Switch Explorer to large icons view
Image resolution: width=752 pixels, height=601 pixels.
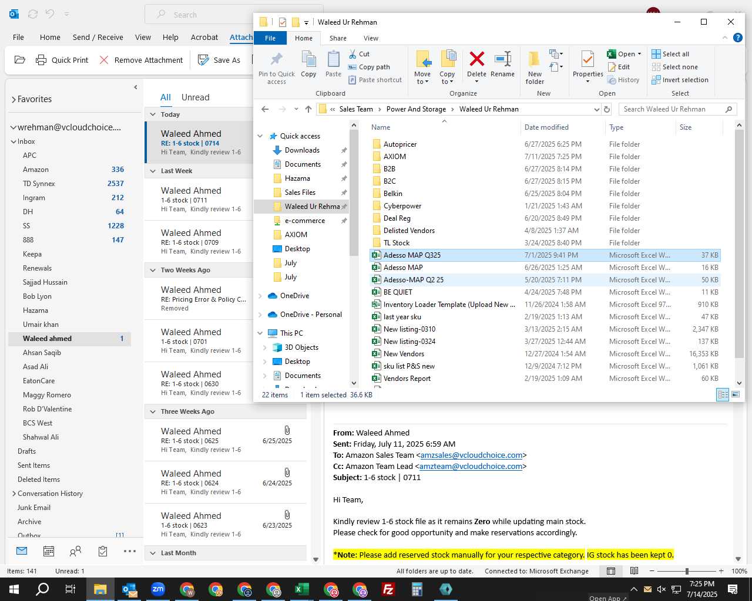tap(736, 394)
